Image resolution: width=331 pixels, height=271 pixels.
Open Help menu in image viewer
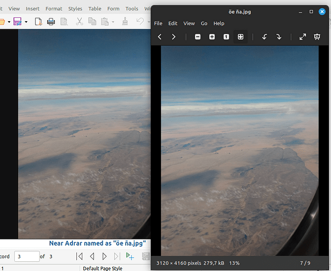219,23
